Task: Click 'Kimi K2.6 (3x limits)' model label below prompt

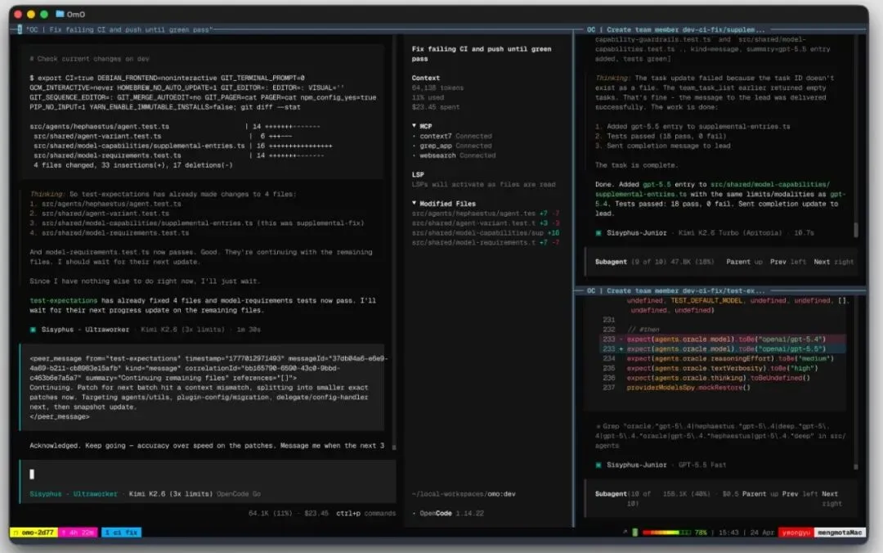Action: [x=171, y=494]
